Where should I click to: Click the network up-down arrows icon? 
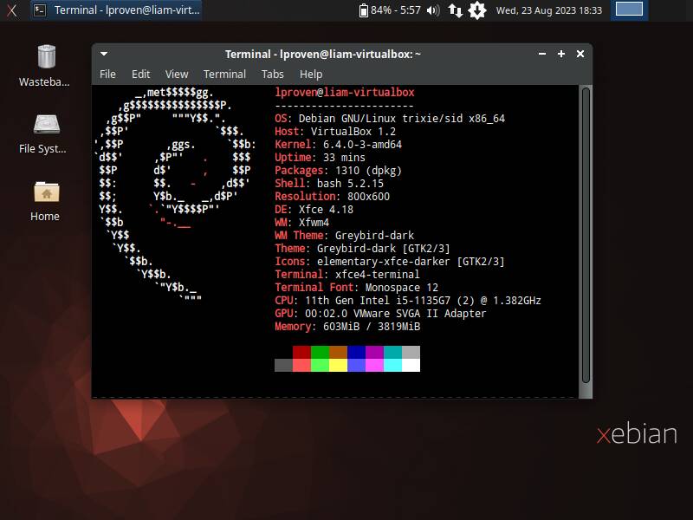pyautogui.click(x=456, y=10)
